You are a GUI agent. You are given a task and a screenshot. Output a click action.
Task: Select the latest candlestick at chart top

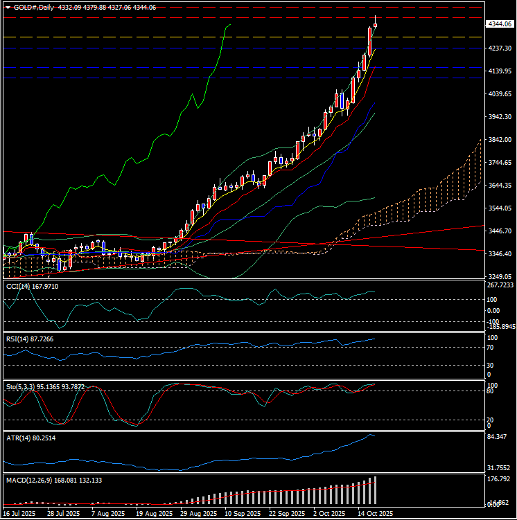(x=375, y=25)
